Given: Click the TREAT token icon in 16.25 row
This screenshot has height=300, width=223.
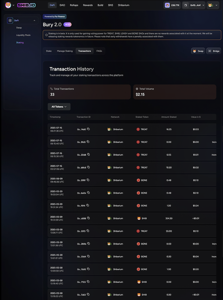Looking at the screenshot, I should [x=138, y=129].
